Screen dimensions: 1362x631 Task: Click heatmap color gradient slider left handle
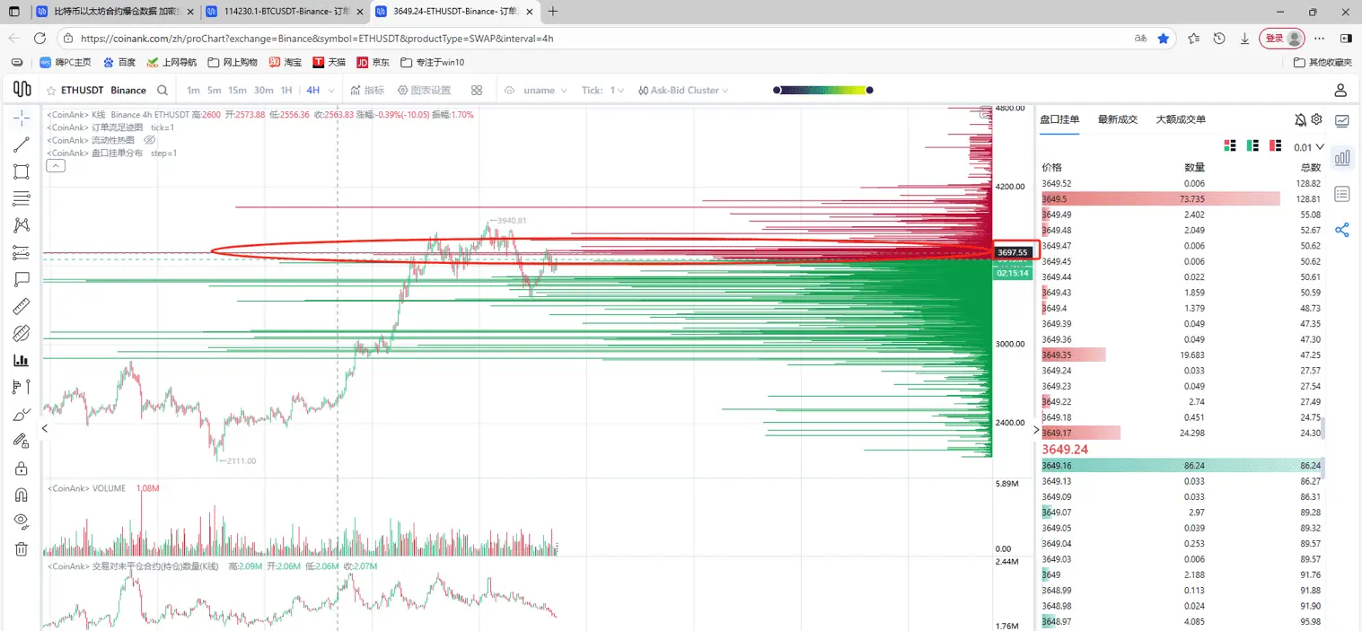[x=777, y=90]
